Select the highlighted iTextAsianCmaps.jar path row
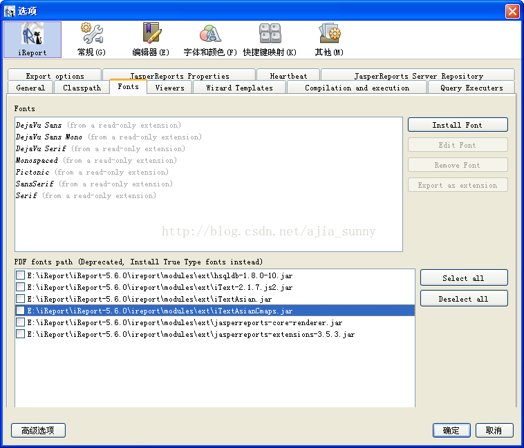Viewport: 524px width, 448px height. click(x=215, y=311)
